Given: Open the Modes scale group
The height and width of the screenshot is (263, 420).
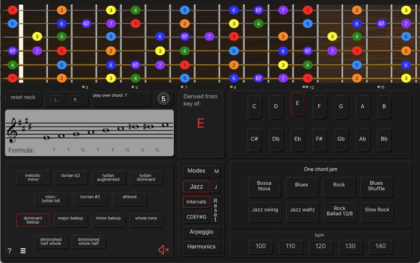Looking at the screenshot, I should (x=196, y=171).
